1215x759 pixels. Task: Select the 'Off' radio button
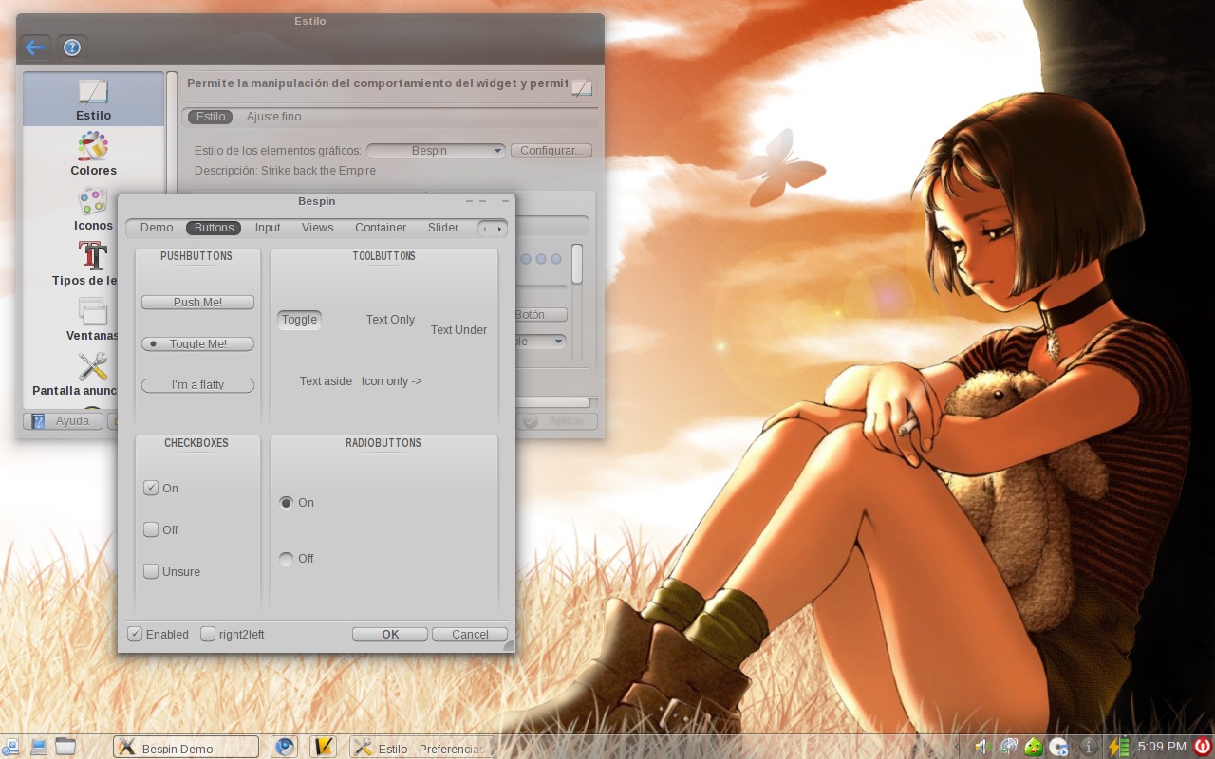tap(287, 559)
